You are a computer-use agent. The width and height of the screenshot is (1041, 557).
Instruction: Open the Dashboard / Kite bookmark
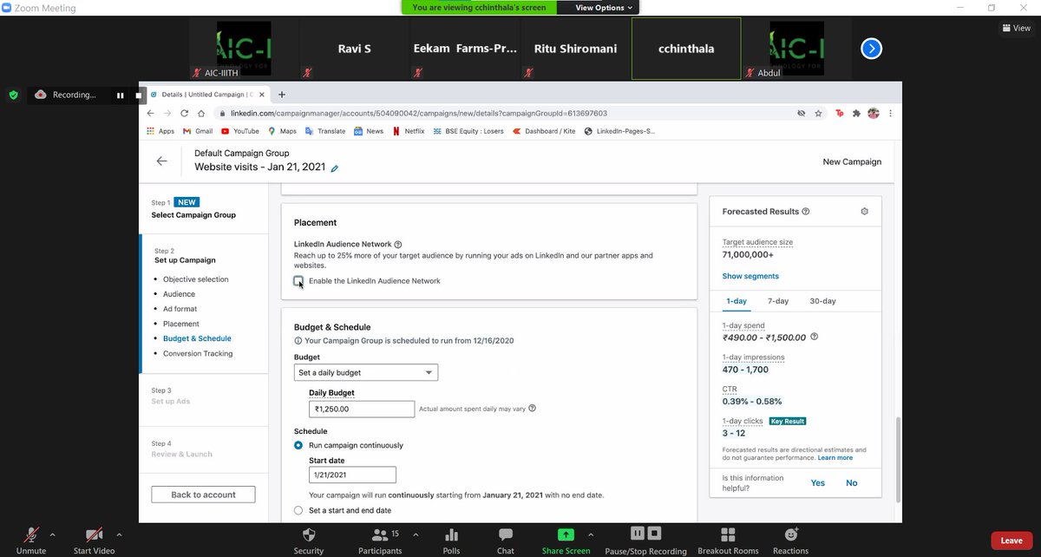(x=545, y=131)
